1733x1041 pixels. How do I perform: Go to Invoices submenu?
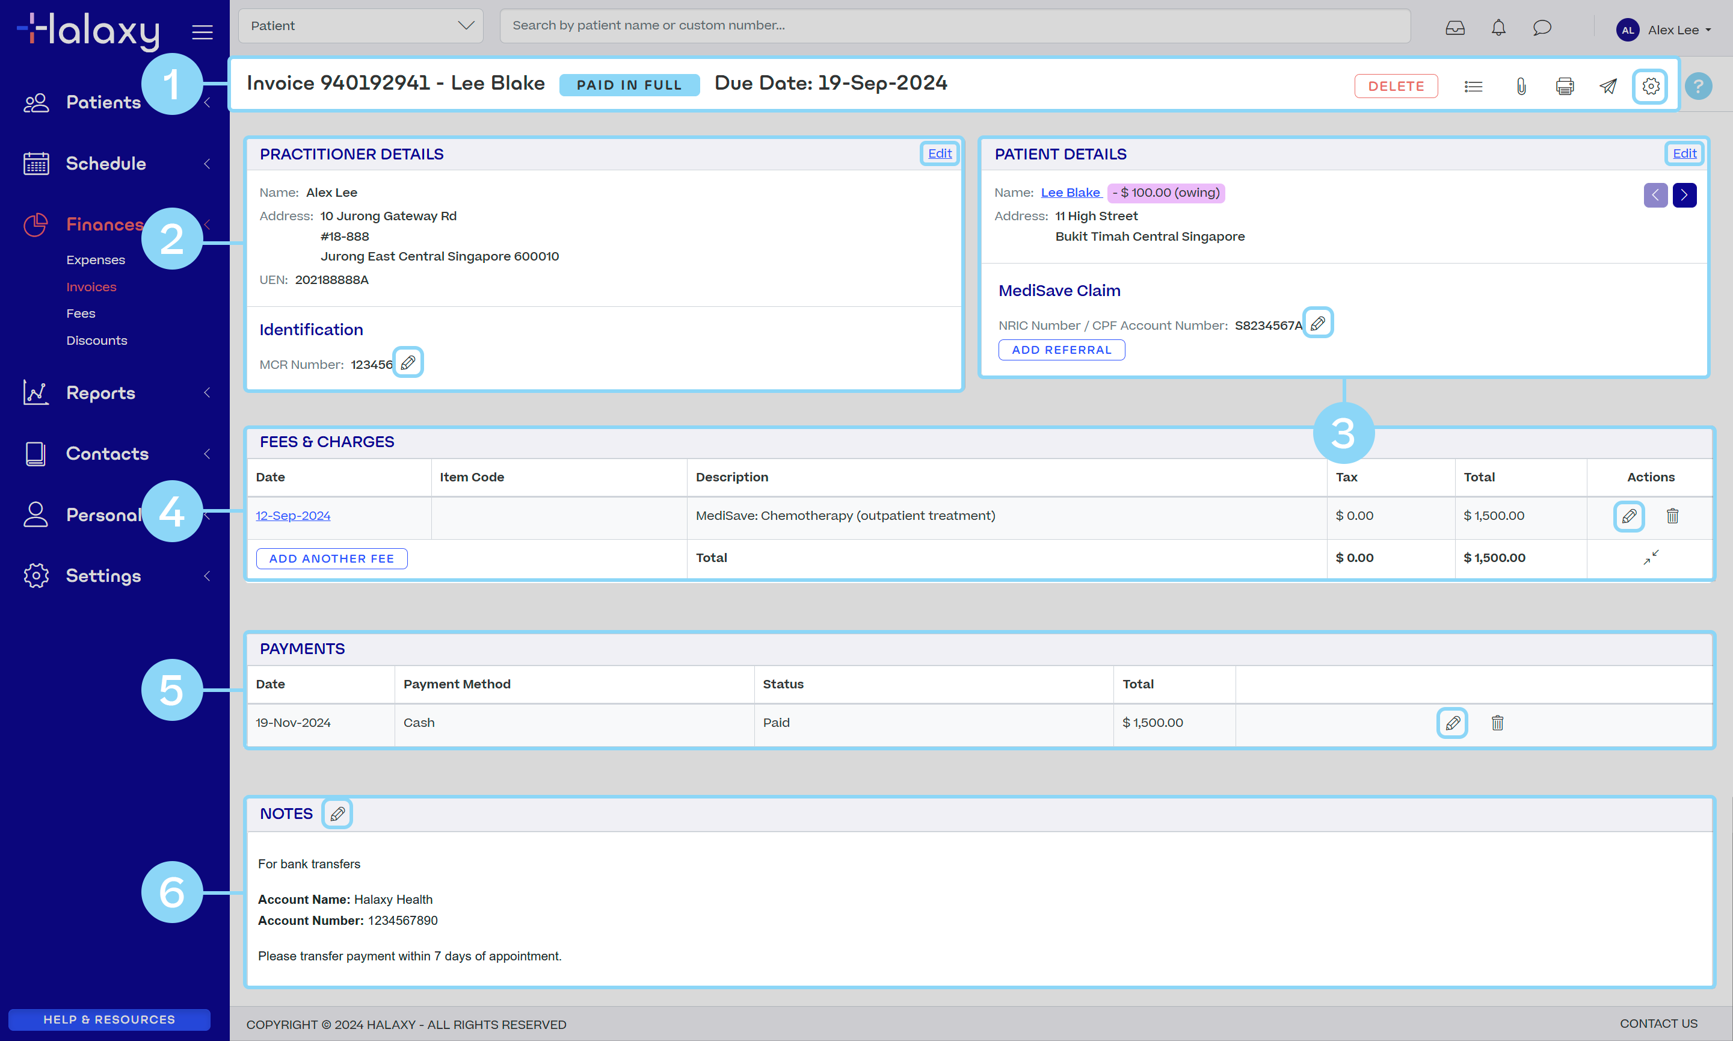point(91,287)
